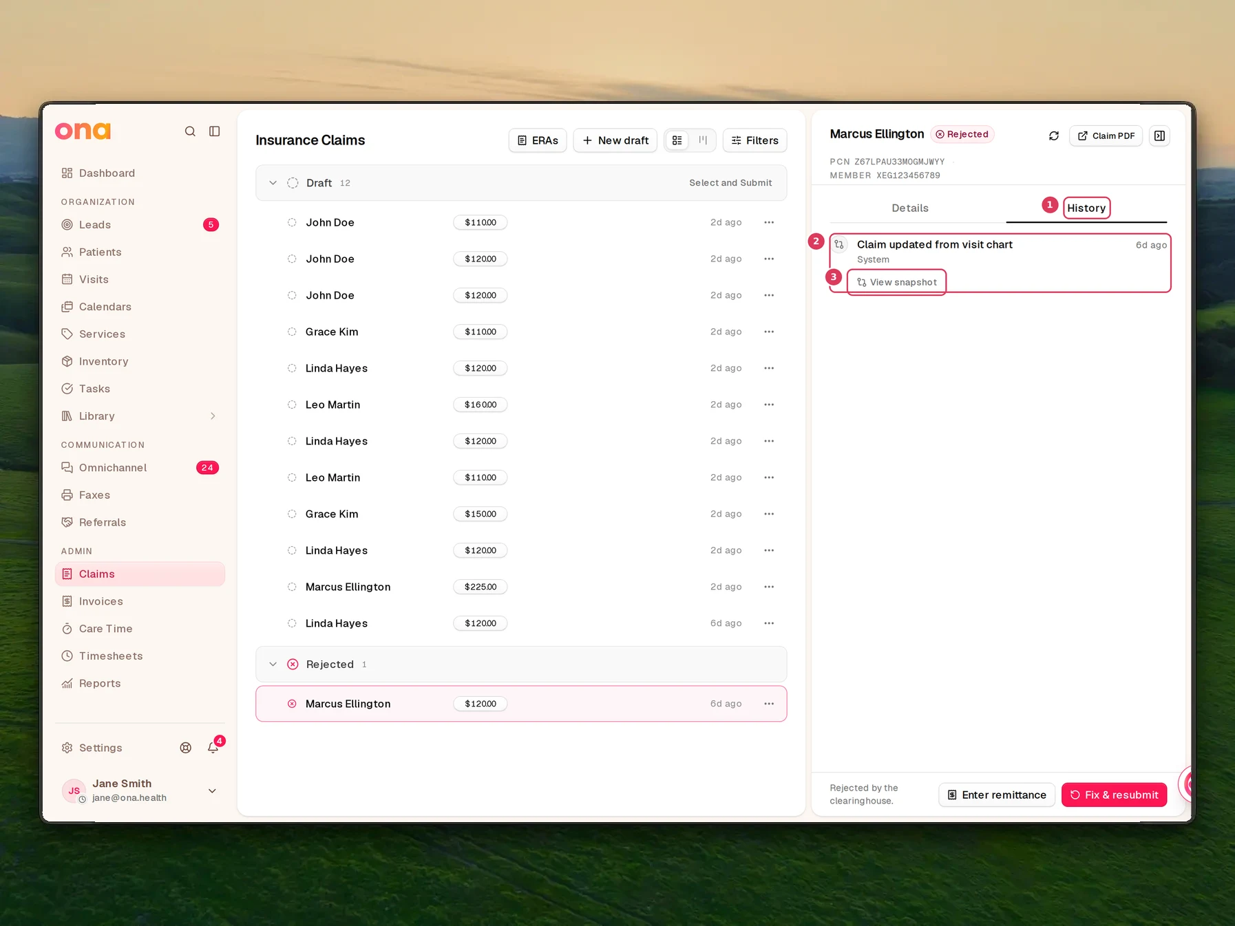Switch to the History tab
This screenshot has height=926, width=1235.
1086,208
